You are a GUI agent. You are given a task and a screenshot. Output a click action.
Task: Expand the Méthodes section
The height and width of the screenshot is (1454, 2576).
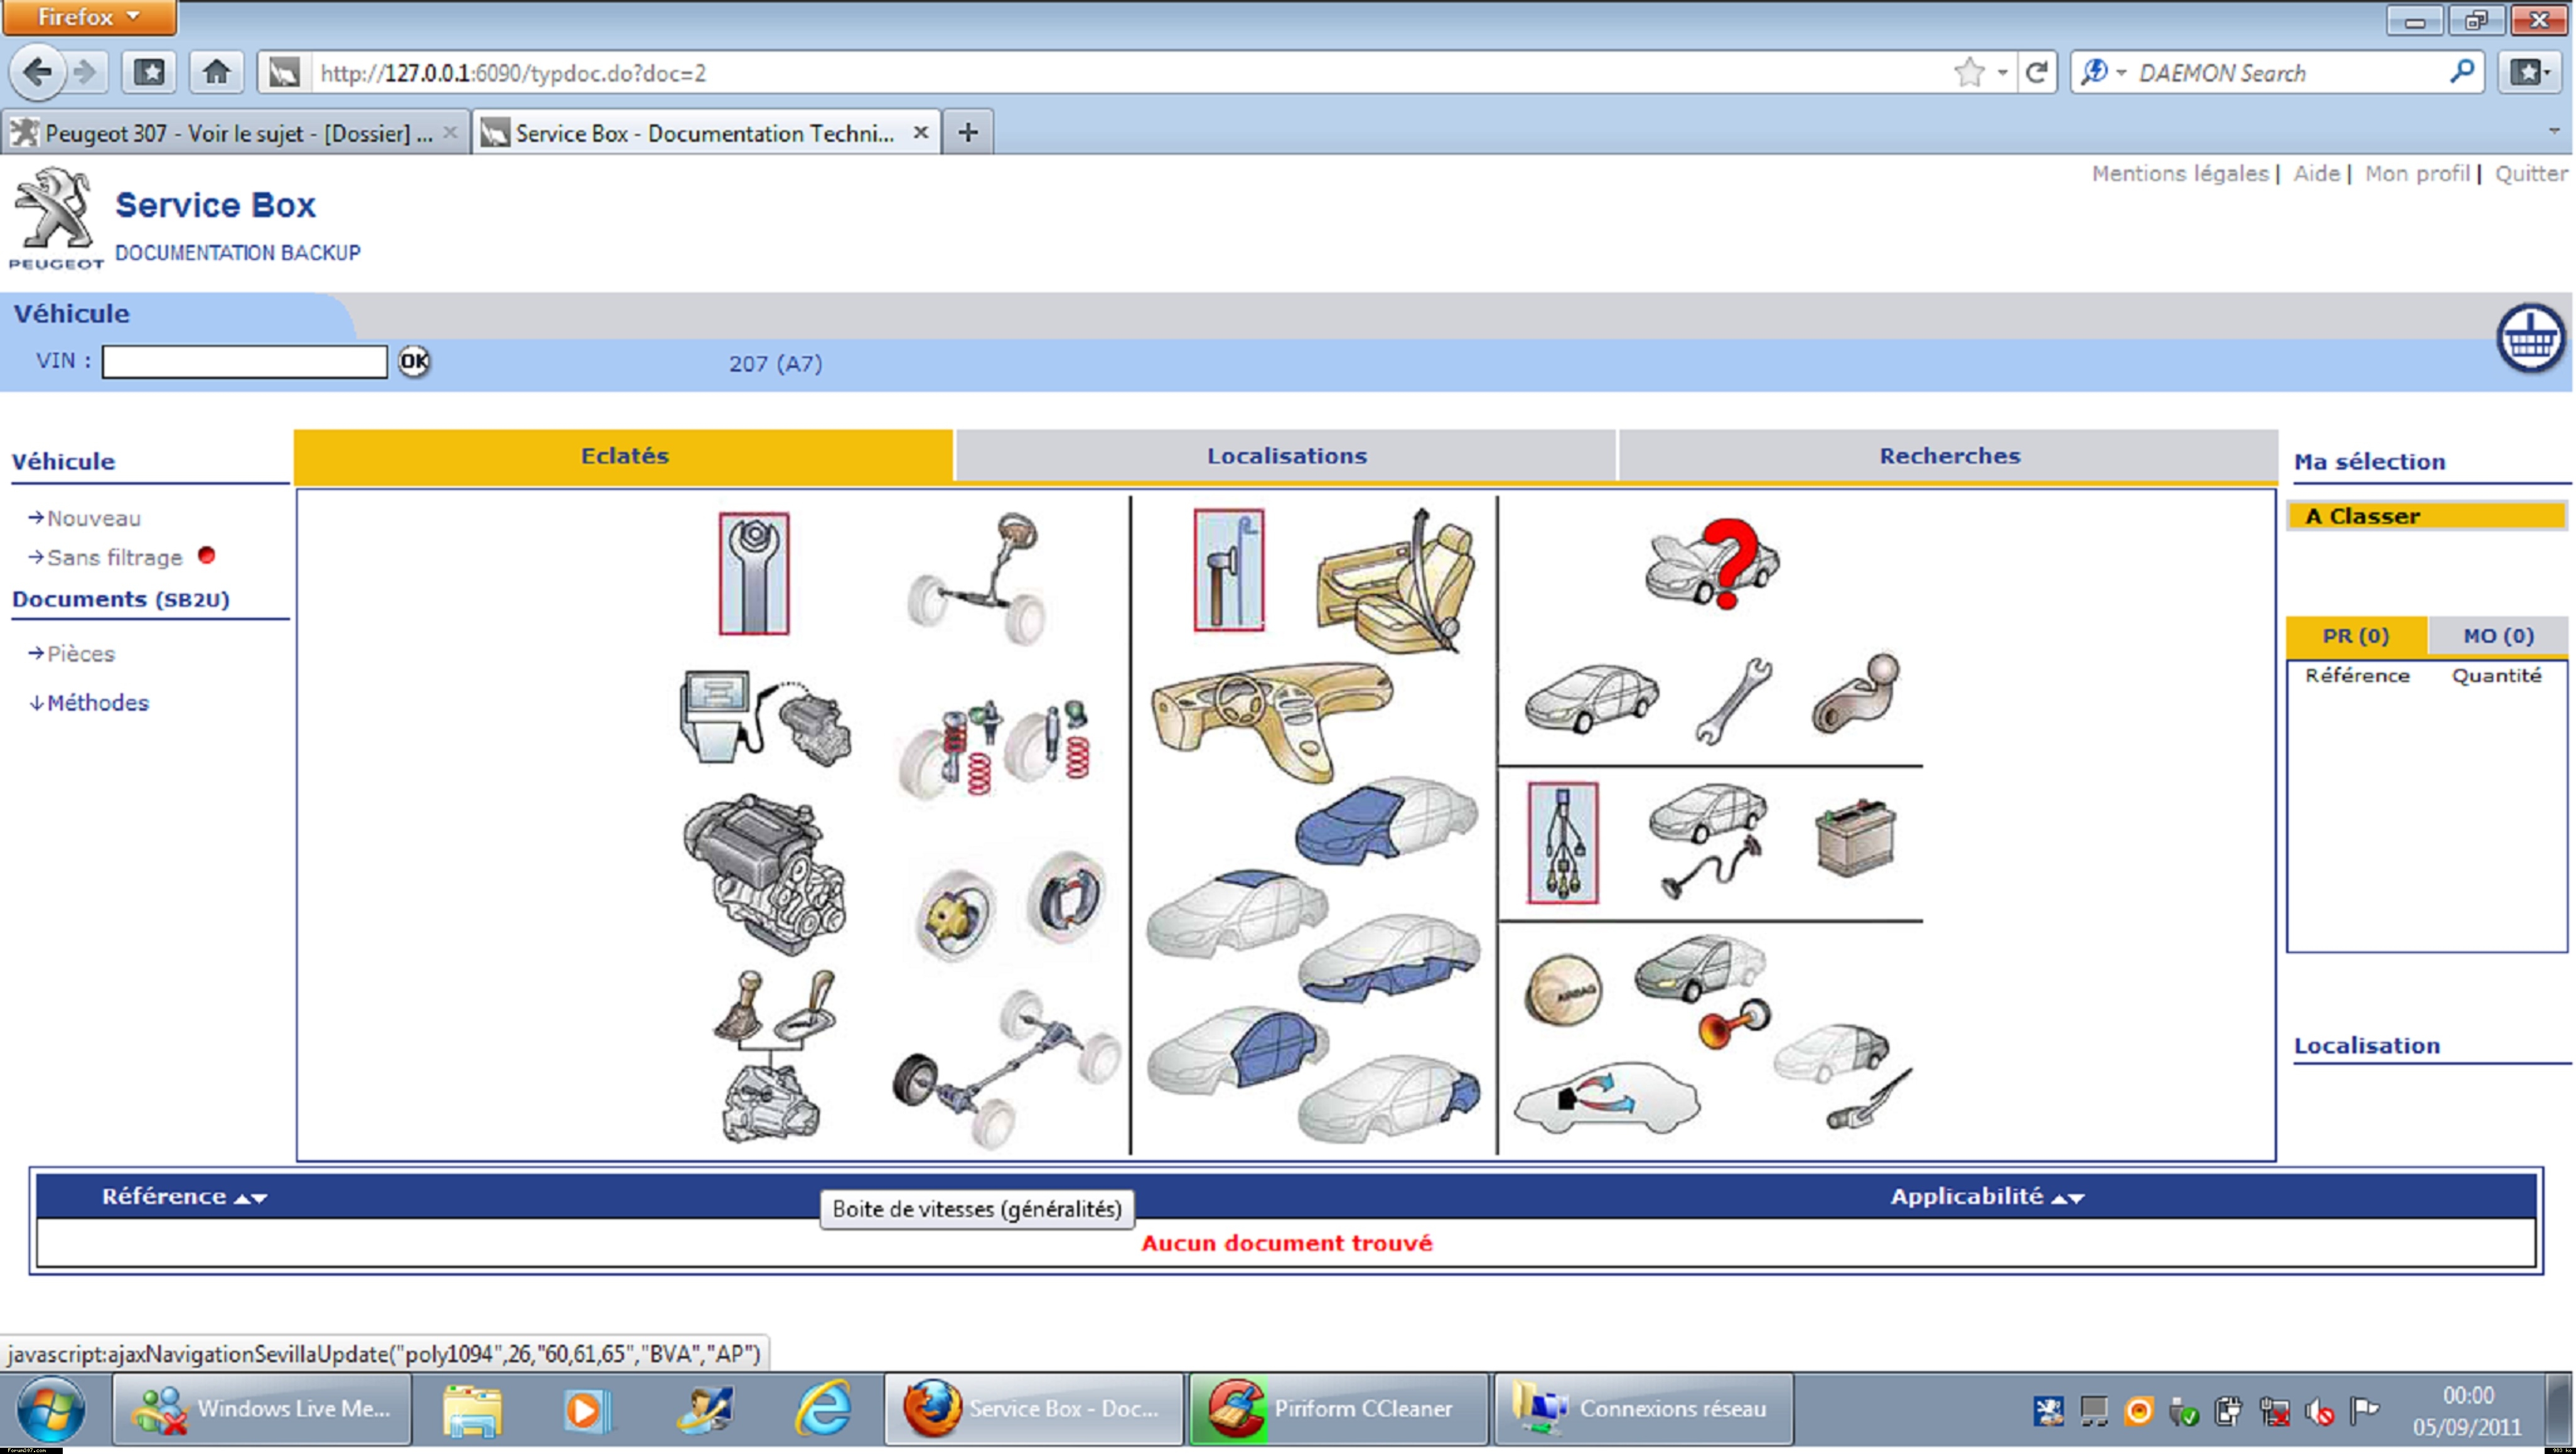(98, 702)
